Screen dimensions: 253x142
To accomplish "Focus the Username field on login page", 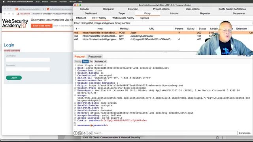I will point(28,60).
